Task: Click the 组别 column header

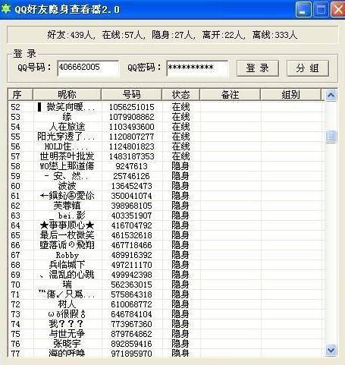Action: click(x=290, y=95)
